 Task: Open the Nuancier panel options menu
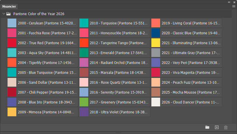(234, 6)
